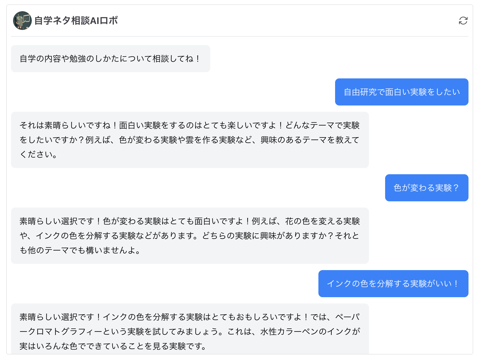The image size is (481, 361).
Task: Click the user bubble 色が変わる実験？
Action: click(426, 188)
